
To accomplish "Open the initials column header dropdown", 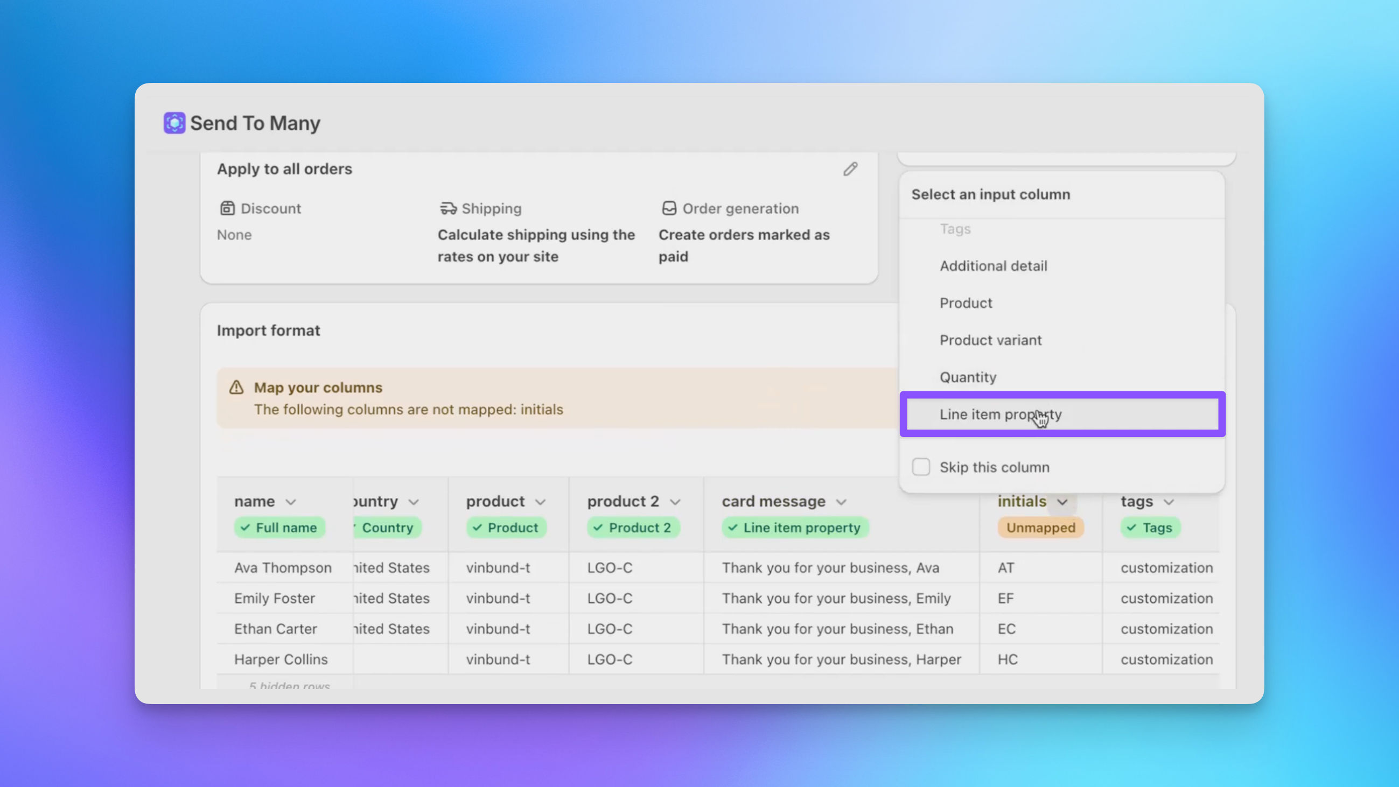I will pyautogui.click(x=1063, y=502).
